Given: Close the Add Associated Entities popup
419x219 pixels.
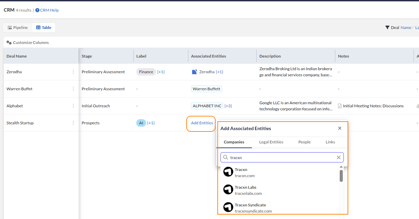Looking at the screenshot, I should pos(340,128).
